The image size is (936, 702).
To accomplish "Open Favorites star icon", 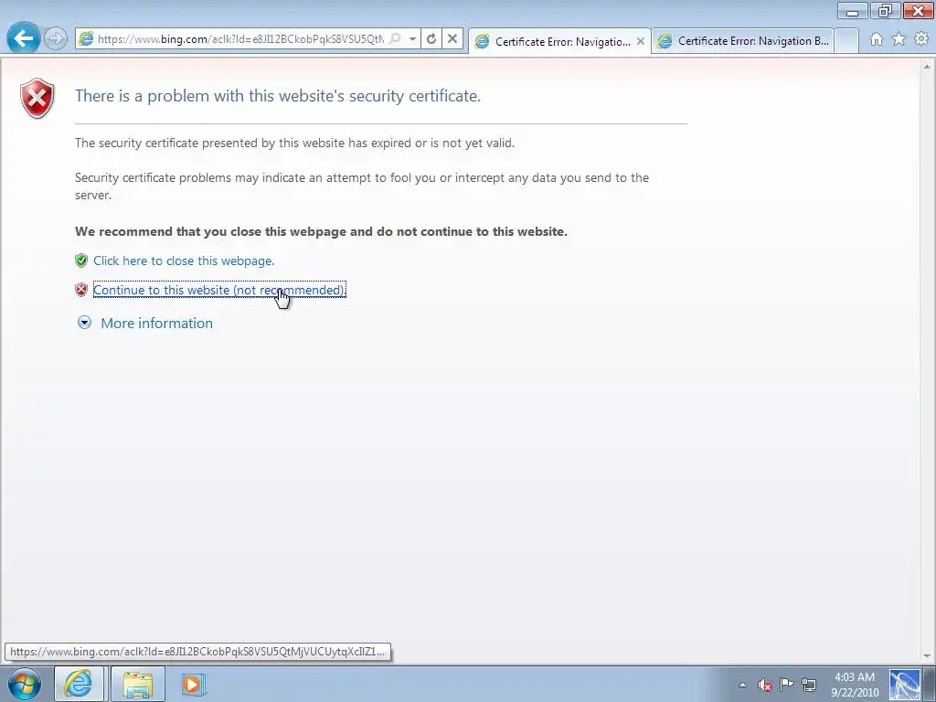I will tap(899, 39).
